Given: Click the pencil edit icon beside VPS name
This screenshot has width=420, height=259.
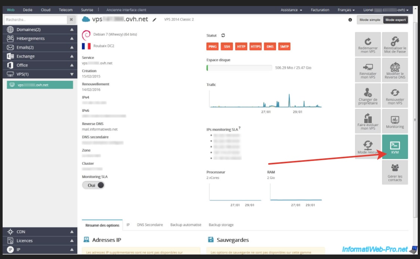Looking at the screenshot, I should pos(154,20).
